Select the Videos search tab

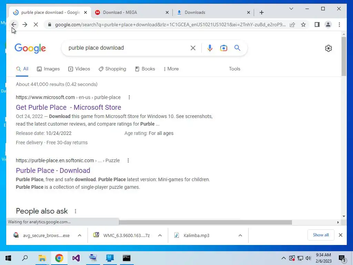coord(79,69)
